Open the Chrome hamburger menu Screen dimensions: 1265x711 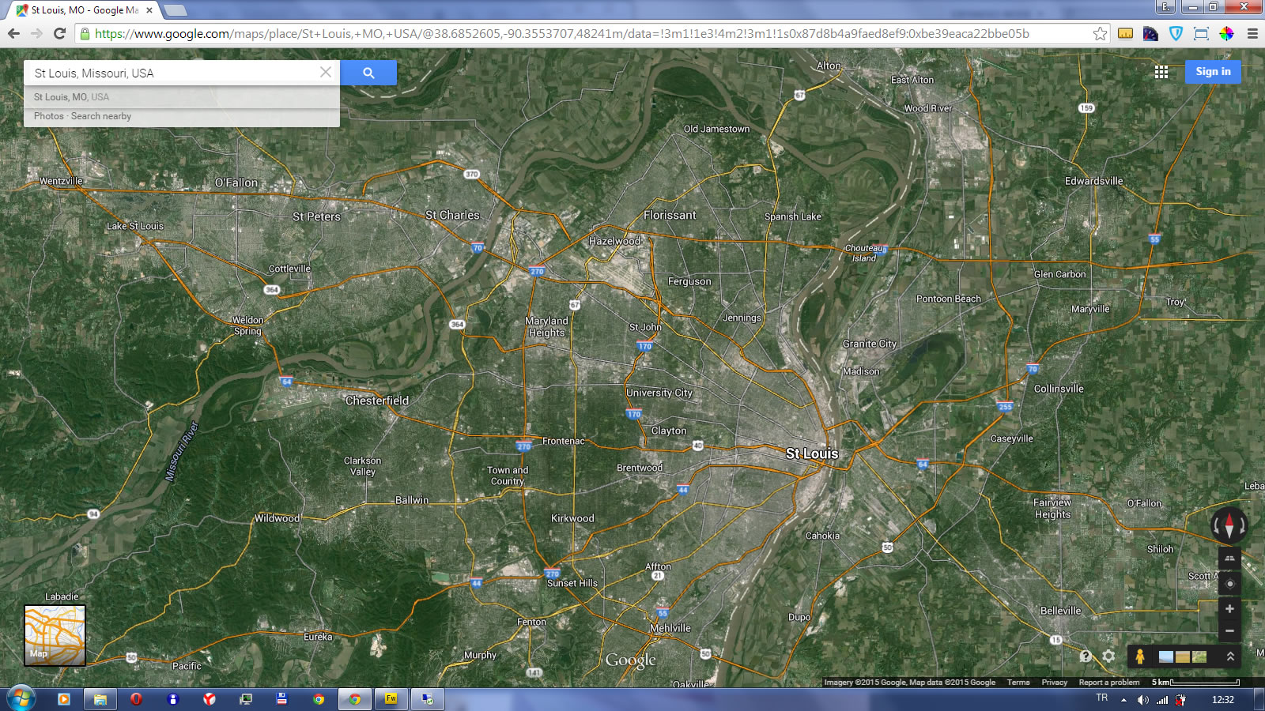[1252, 33]
